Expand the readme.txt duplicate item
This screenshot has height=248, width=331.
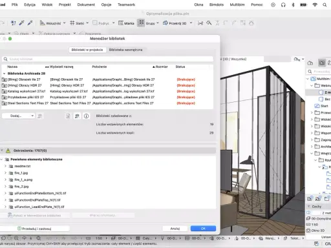click(6, 166)
